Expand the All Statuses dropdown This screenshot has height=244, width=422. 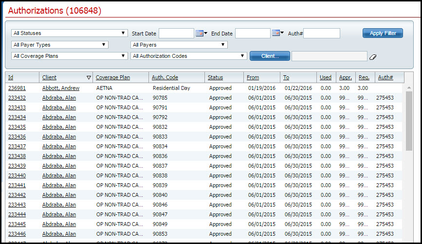(x=69, y=33)
